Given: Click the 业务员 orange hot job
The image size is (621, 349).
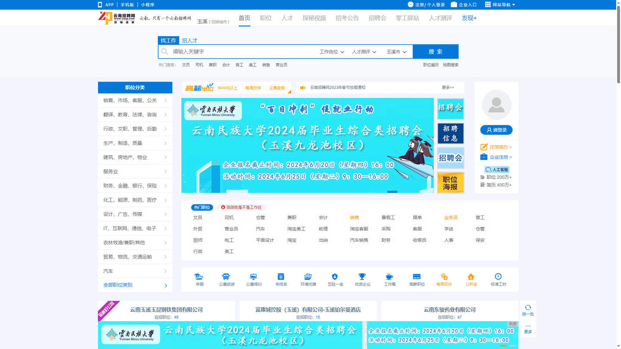Looking at the screenshot, I should pyautogui.click(x=451, y=218).
